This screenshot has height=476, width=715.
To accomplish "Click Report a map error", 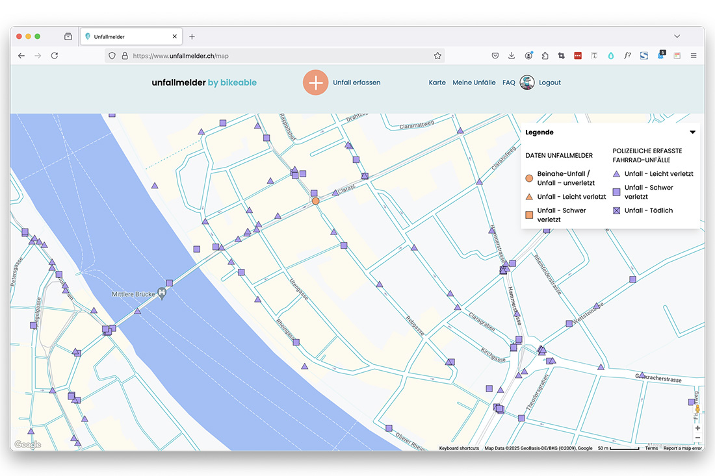I will click(x=682, y=448).
